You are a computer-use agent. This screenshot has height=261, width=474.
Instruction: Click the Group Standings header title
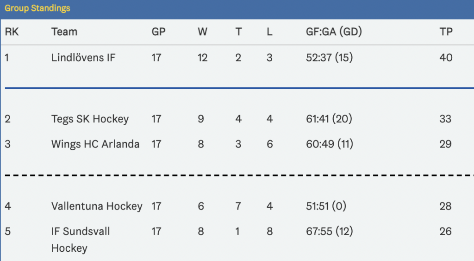37,8
